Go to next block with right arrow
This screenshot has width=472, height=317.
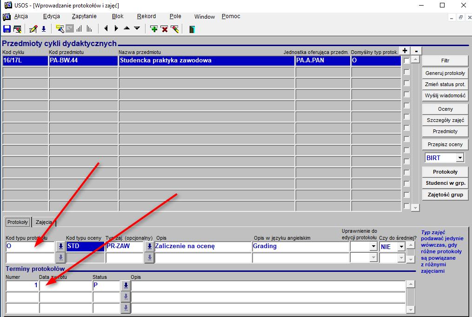coord(116,28)
